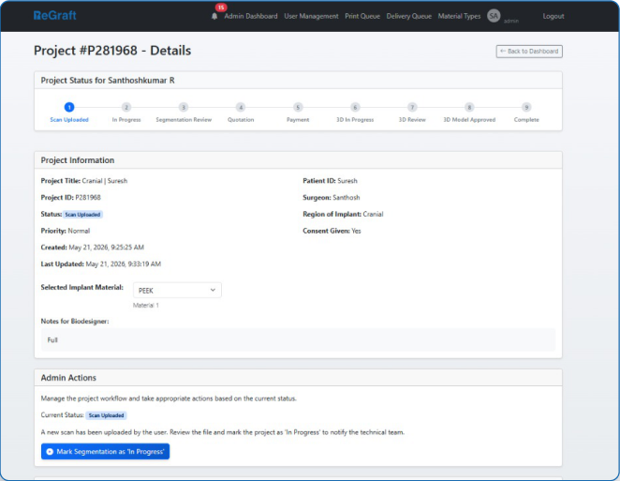Click Logout in the navbar

pyautogui.click(x=554, y=16)
